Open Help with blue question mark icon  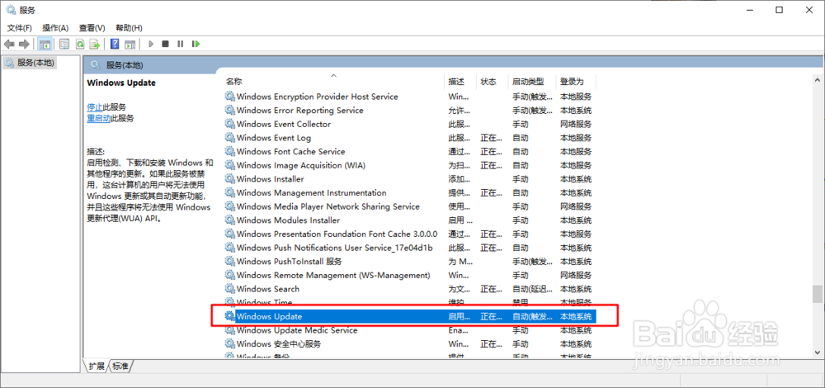point(115,44)
